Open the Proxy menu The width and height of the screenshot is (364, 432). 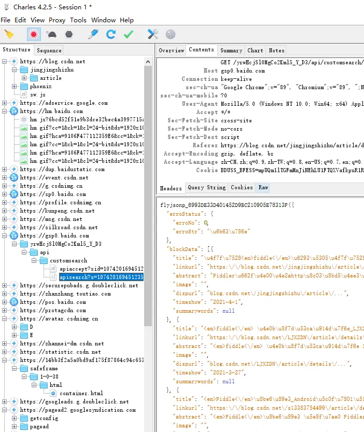(x=57, y=20)
